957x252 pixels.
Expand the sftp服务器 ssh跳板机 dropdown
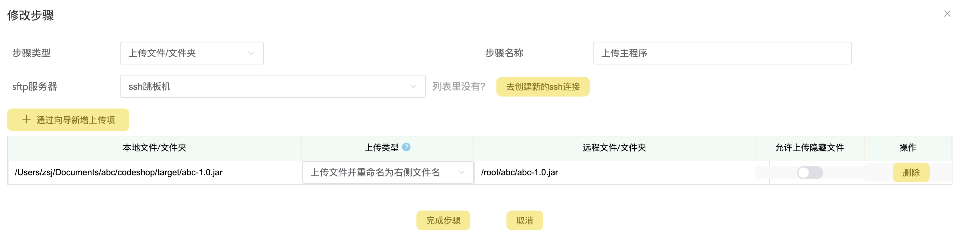(x=273, y=86)
